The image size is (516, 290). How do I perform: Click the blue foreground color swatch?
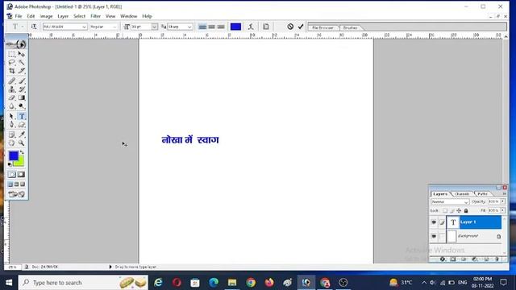[x=14, y=155]
